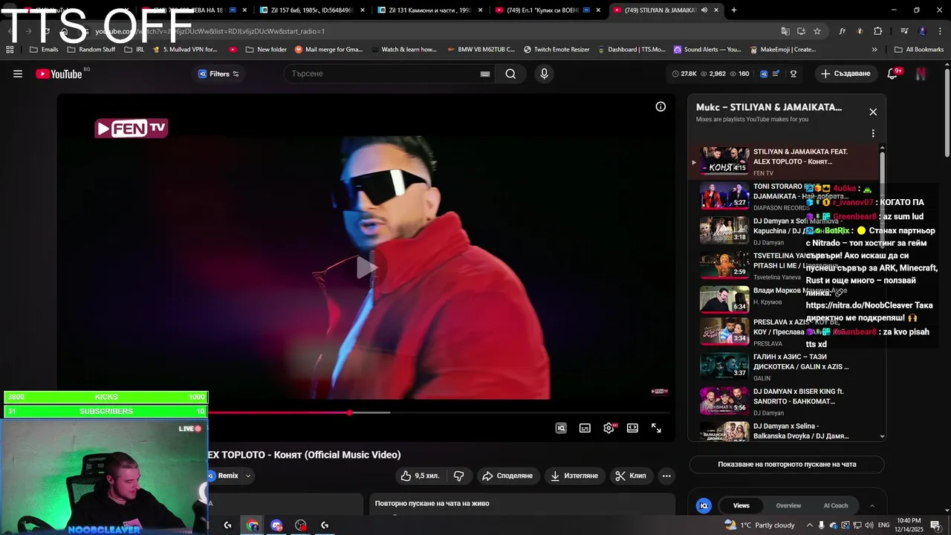This screenshot has width=951, height=535.
Task: Open the vidIQ Filters button
Action: coord(218,74)
